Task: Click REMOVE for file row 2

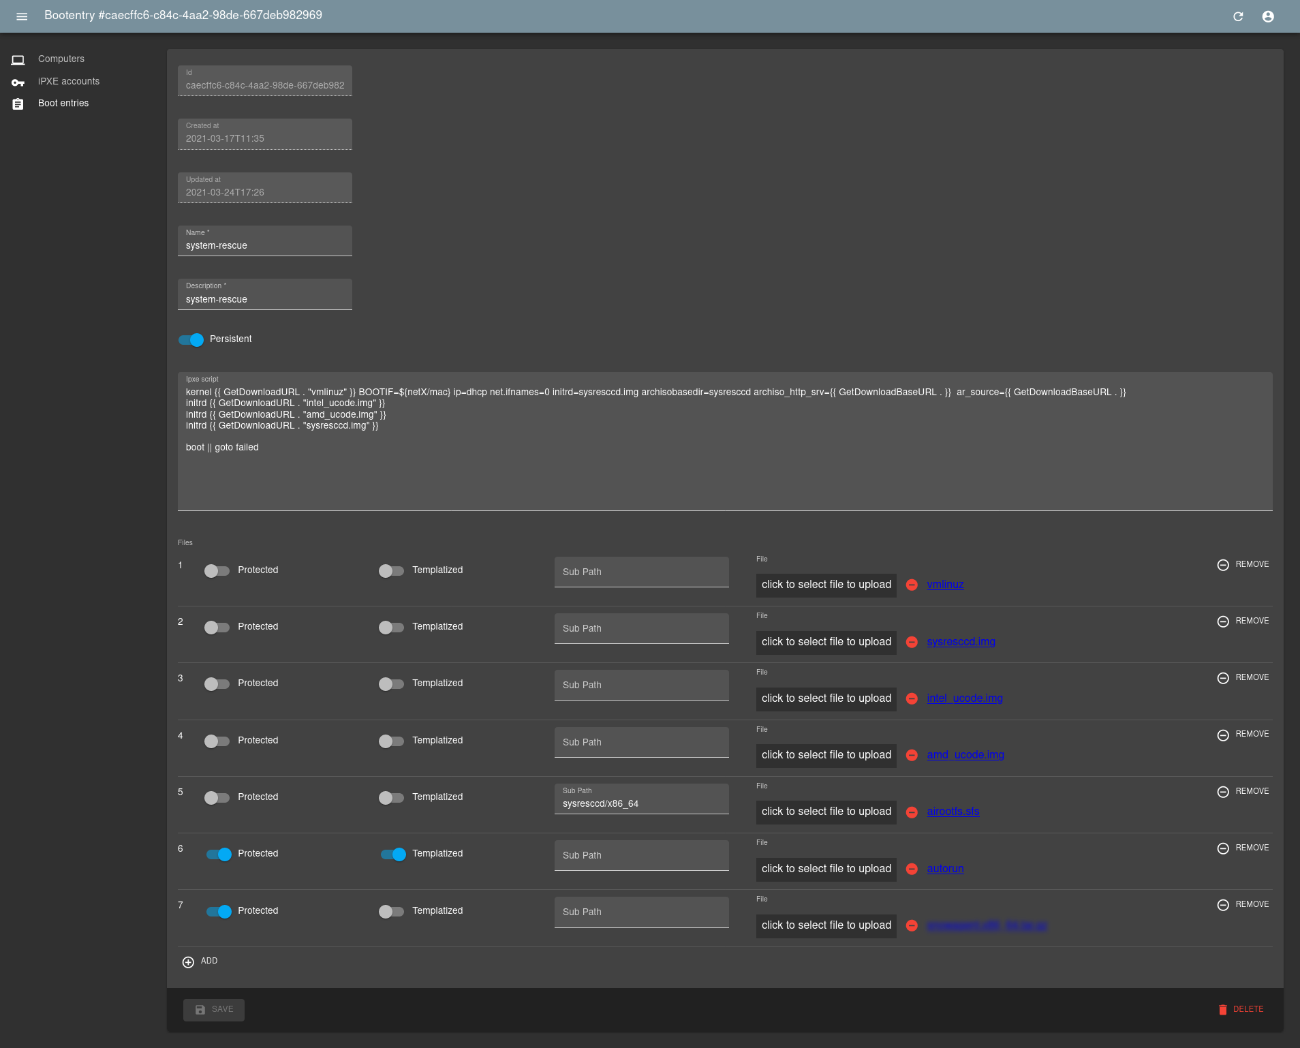Action: [1243, 621]
